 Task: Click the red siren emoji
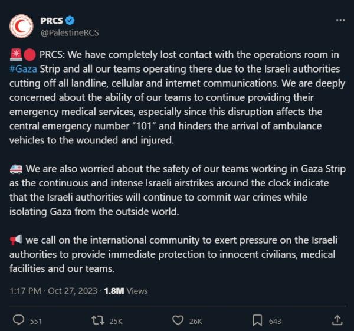click(x=16, y=55)
